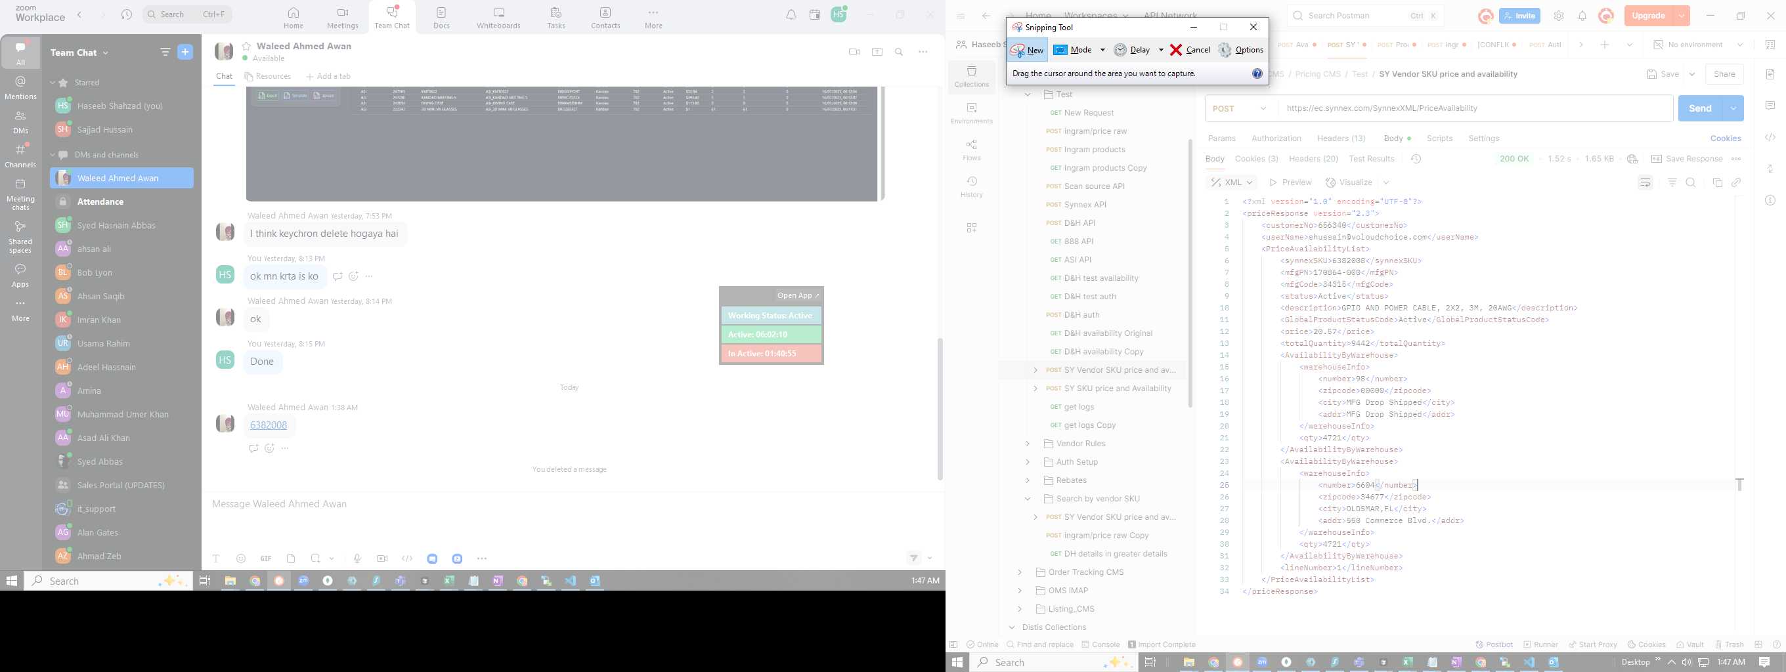Image resolution: width=1786 pixels, height=672 pixels.
Task: Click the GIF button in message toolbar
Action: click(x=265, y=558)
